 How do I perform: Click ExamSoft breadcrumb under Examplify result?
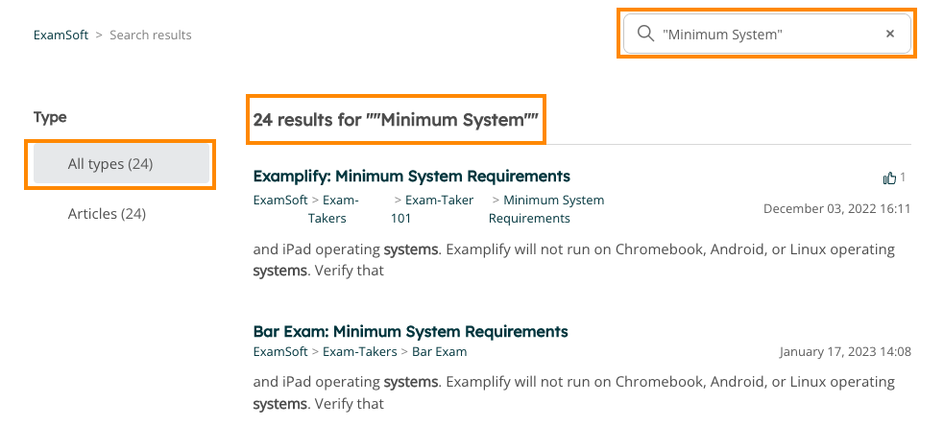click(280, 200)
